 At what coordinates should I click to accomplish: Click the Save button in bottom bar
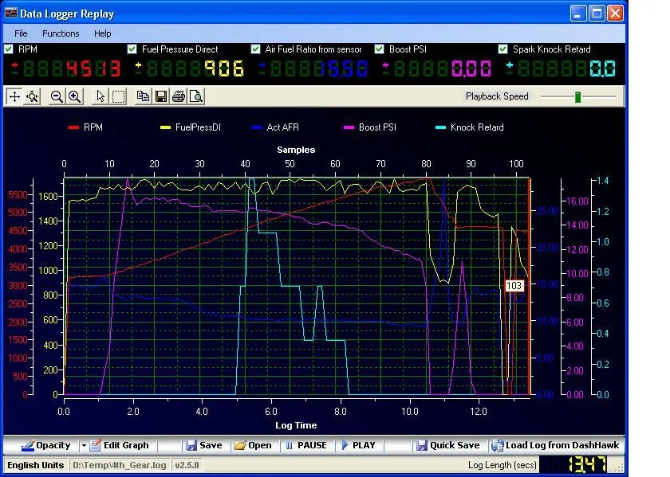point(204,445)
